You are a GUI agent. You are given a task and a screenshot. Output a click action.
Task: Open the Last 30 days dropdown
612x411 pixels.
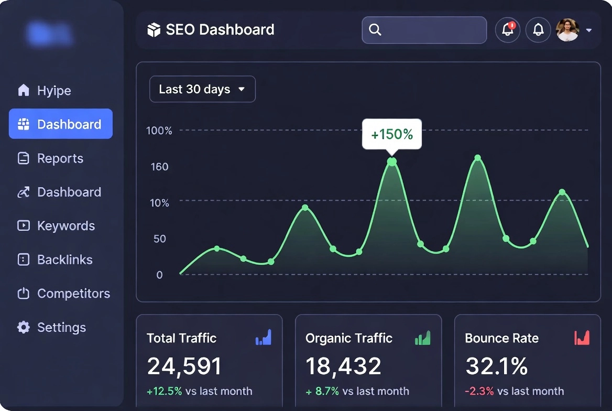pos(202,89)
